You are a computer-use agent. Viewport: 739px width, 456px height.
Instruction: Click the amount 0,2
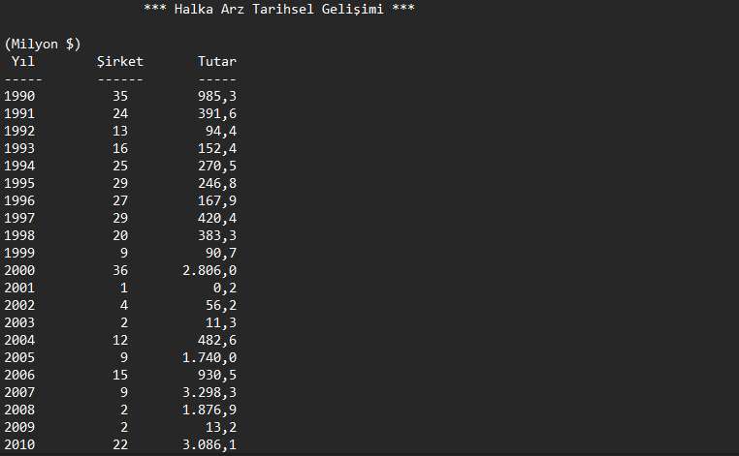225,288
